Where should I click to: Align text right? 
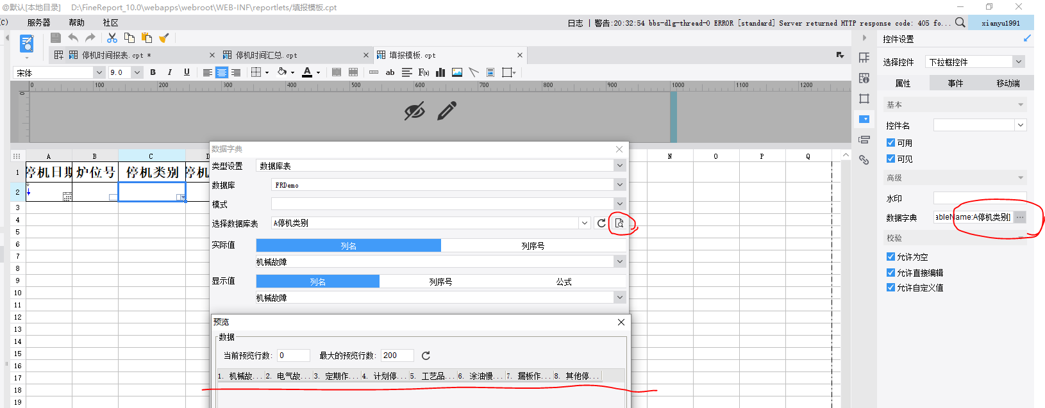tap(236, 72)
